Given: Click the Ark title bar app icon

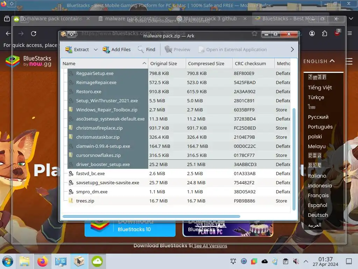Looking at the screenshot, I should click(64, 34).
